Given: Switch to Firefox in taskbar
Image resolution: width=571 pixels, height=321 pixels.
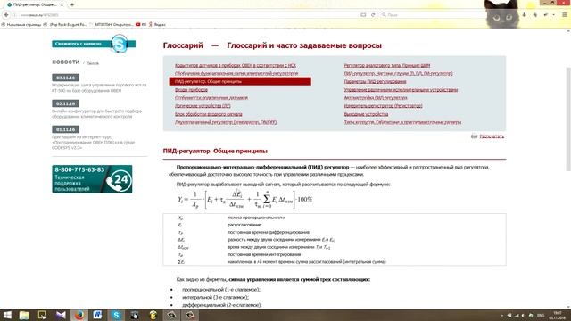Looking at the screenshot, I should (79, 315).
